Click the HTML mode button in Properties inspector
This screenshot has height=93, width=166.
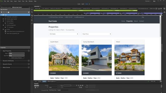37,86
